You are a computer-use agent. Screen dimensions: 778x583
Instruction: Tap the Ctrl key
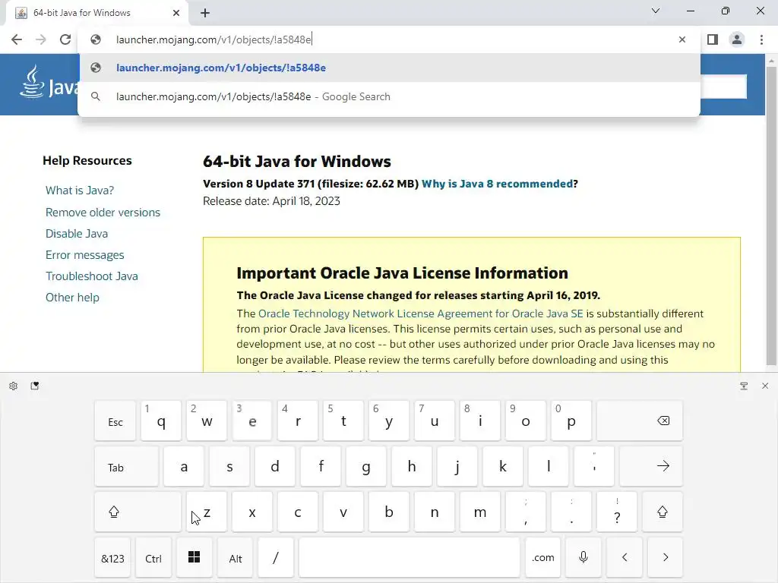(x=153, y=558)
